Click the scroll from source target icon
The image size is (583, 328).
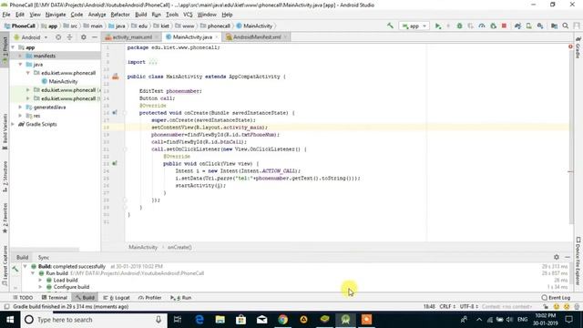point(58,37)
